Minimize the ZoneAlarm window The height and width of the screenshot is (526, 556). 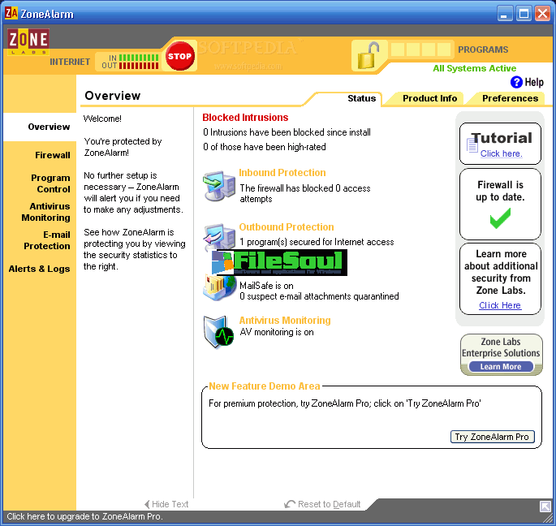pyautogui.click(x=505, y=14)
